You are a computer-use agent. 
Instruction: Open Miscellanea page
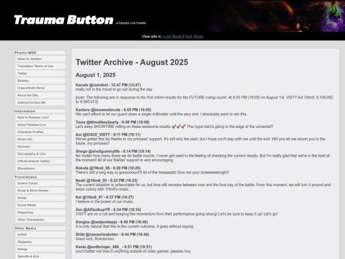[40, 168]
